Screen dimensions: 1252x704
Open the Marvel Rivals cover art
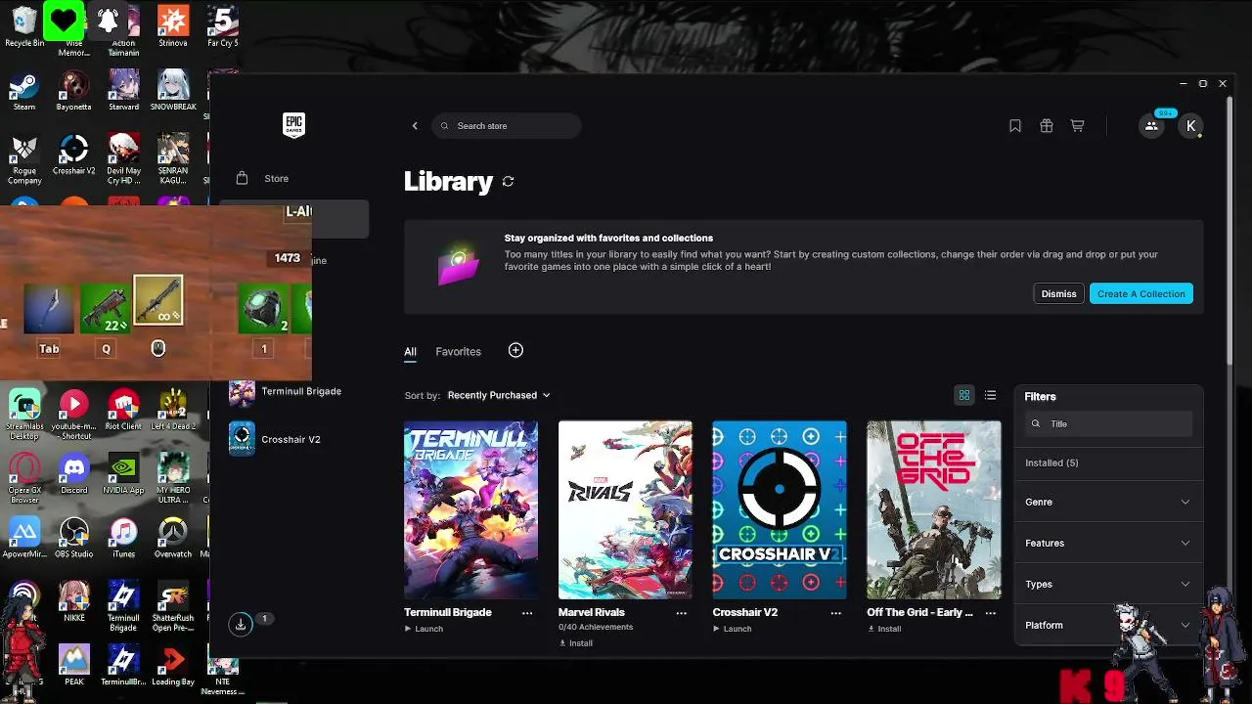click(625, 509)
